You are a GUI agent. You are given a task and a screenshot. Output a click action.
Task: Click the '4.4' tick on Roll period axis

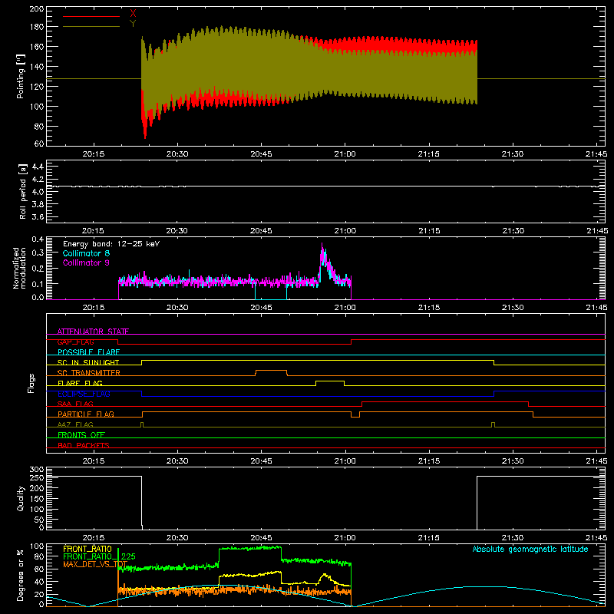[x=38, y=167]
